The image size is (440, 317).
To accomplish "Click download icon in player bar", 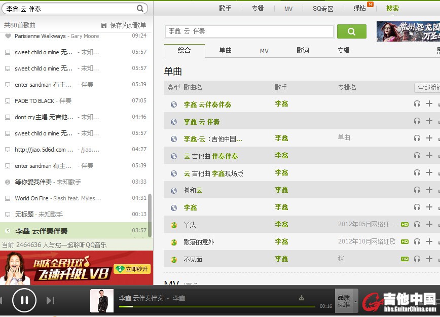I will pyautogui.click(x=302, y=298).
